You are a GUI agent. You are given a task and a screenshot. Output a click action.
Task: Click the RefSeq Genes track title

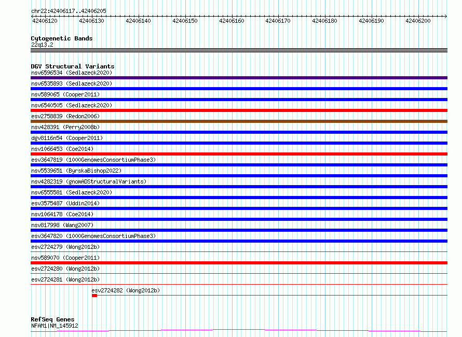[52, 320]
